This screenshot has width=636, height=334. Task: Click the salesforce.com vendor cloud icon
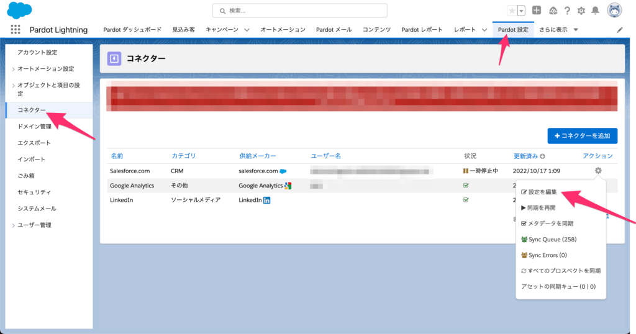(283, 171)
